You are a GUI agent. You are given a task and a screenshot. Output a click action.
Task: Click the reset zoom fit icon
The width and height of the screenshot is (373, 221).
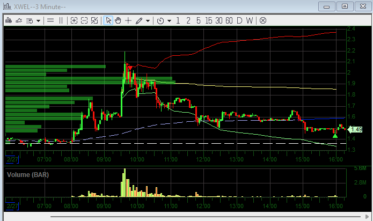(94, 21)
